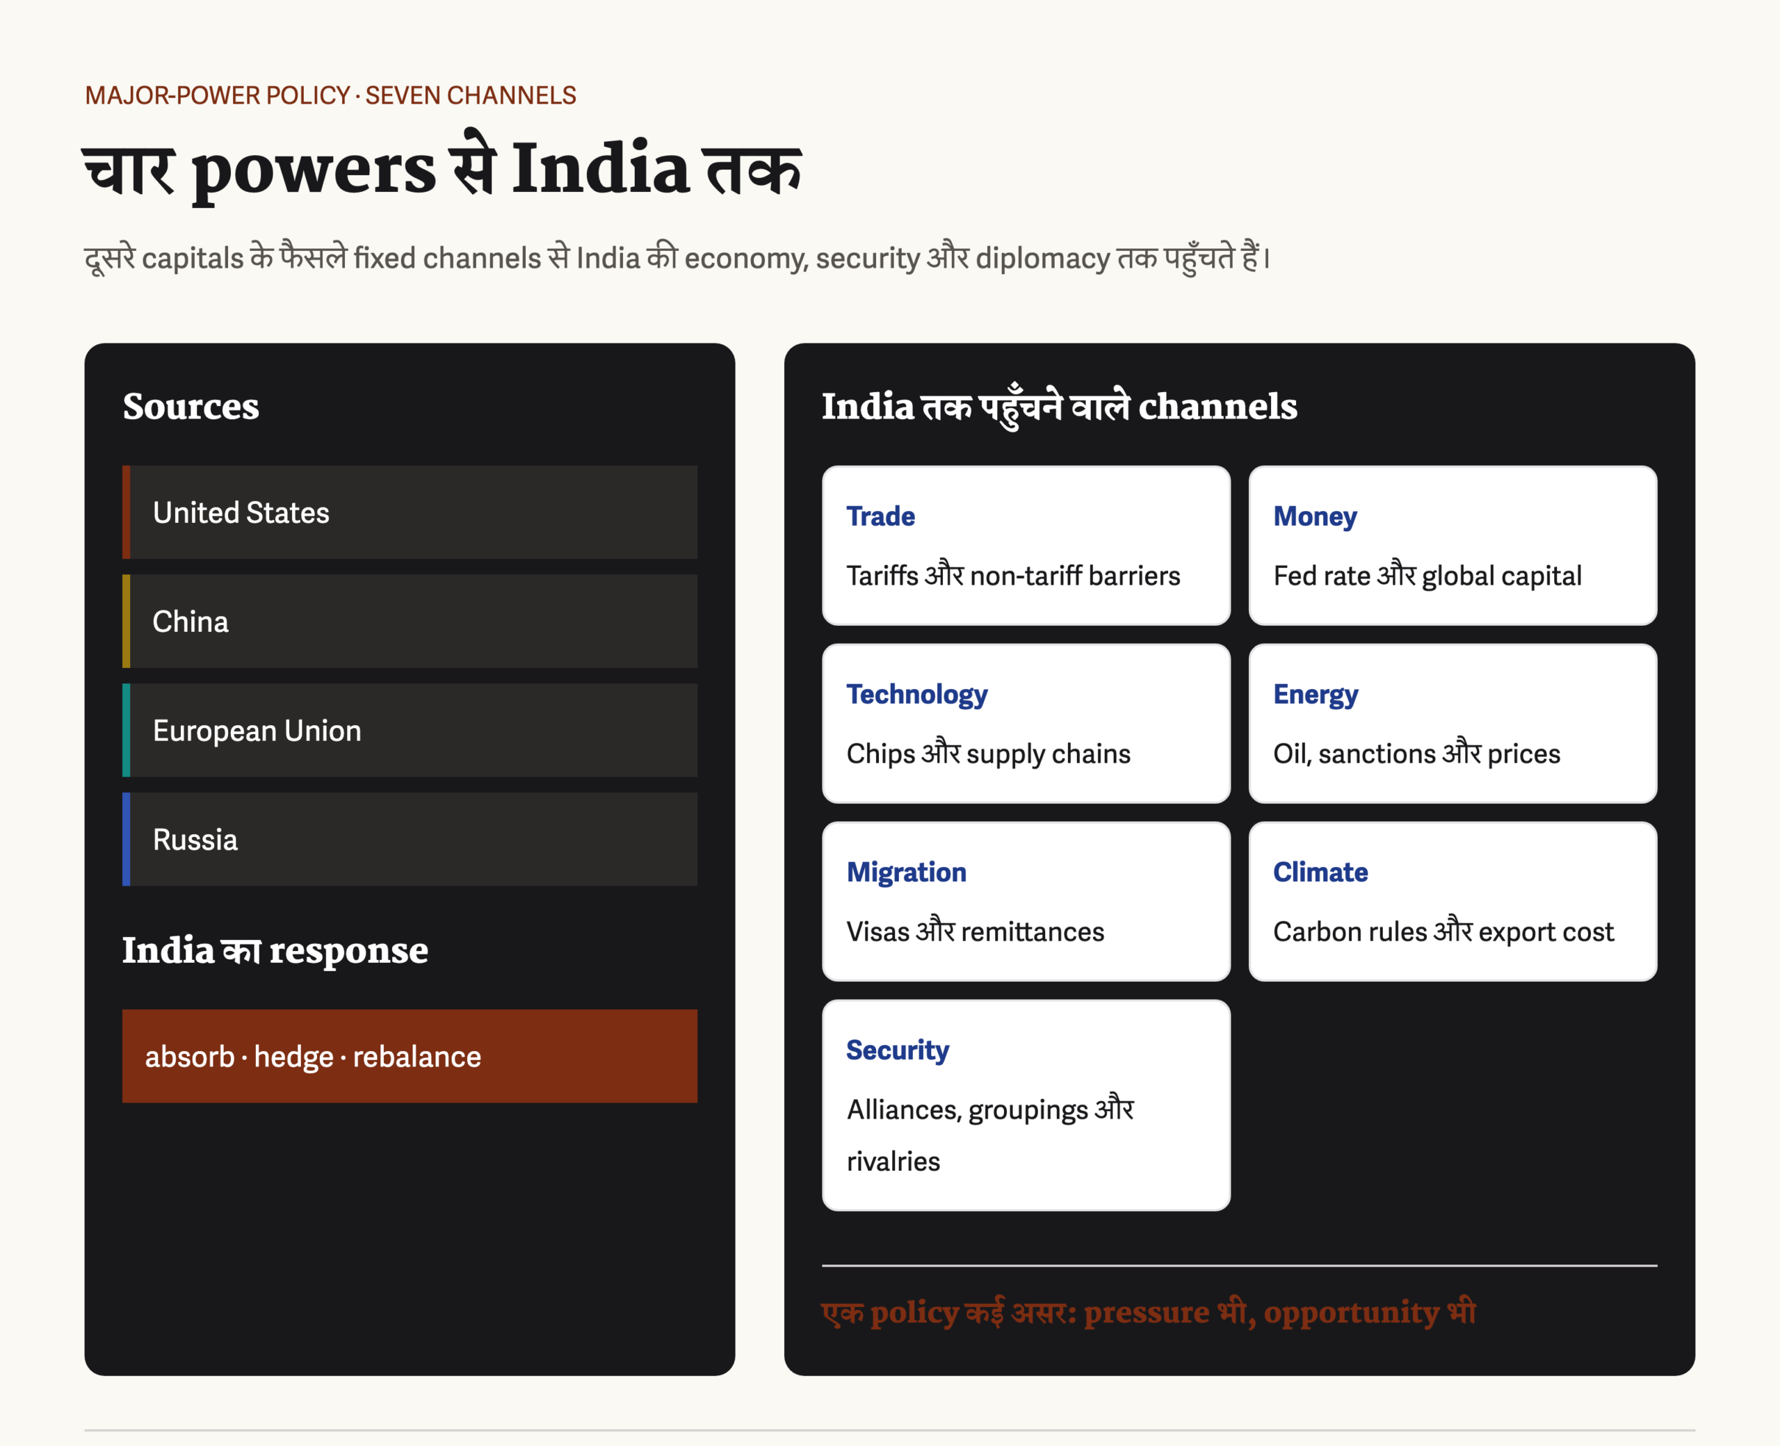Click the red color bar beside United States

pyautogui.click(x=127, y=512)
